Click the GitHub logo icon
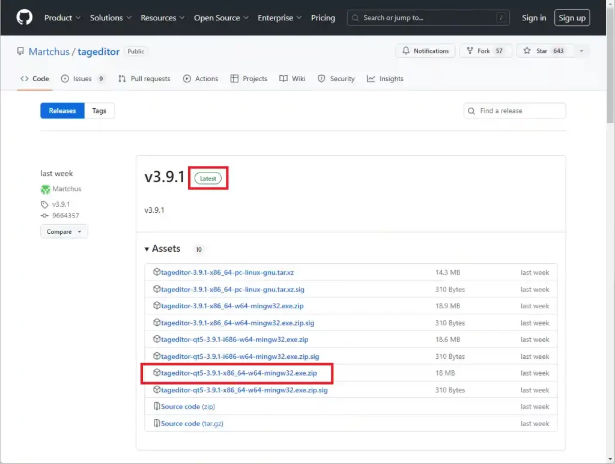This screenshot has height=464, width=615. coord(25,18)
